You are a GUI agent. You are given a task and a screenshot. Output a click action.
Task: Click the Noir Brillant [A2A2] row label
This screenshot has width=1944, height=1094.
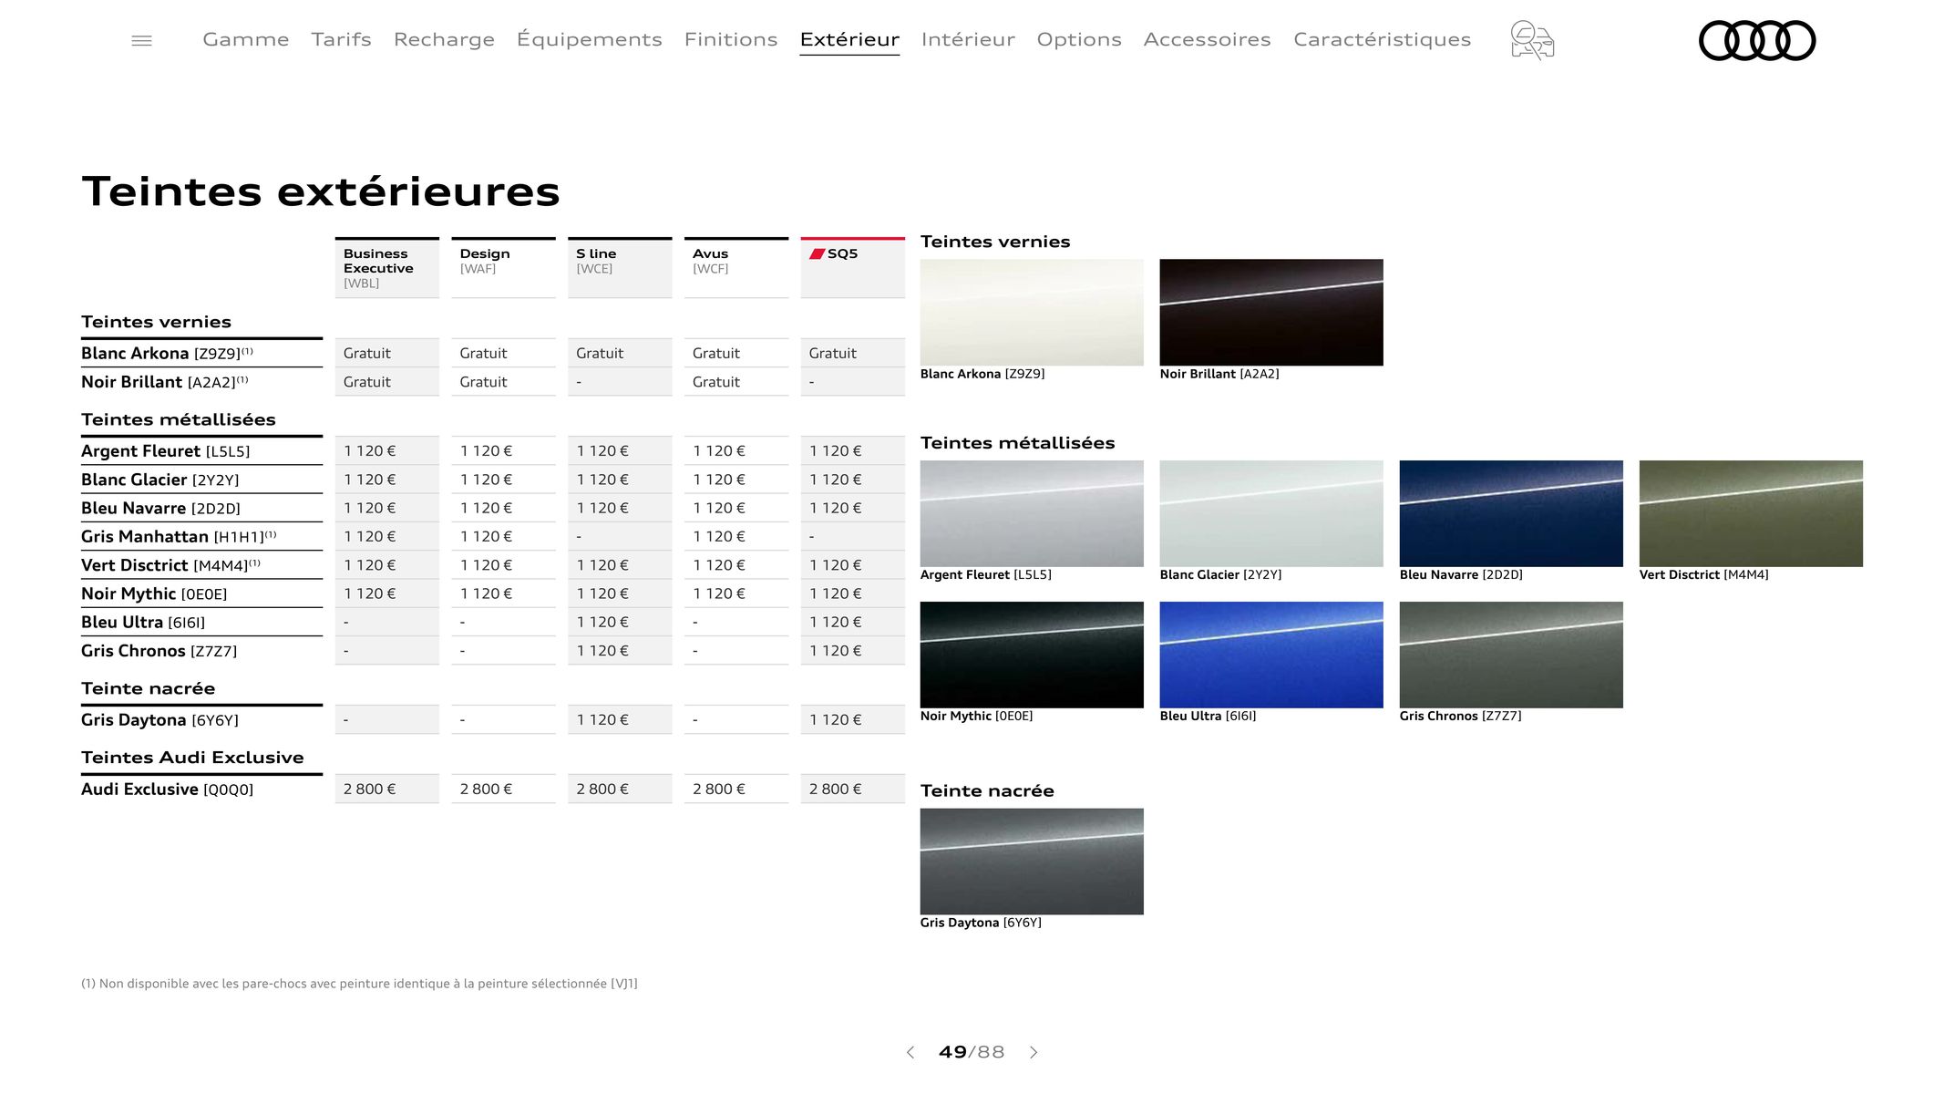[x=164, y=382]
